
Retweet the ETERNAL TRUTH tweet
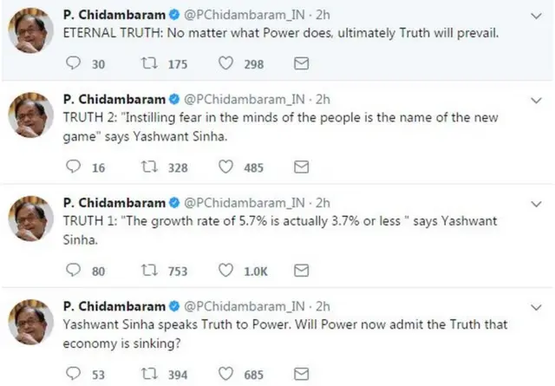pos(148,63)
